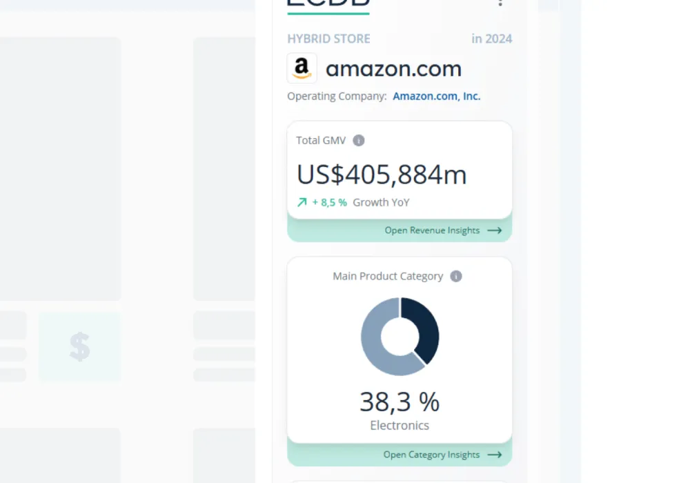
Task: Open the three-dot options menu
Action: click(x=500, y=3)
